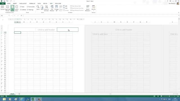The image size is (180, 101).
Task: Click the status bar Page Break Preview icon
Action: [x=161, y=96]
